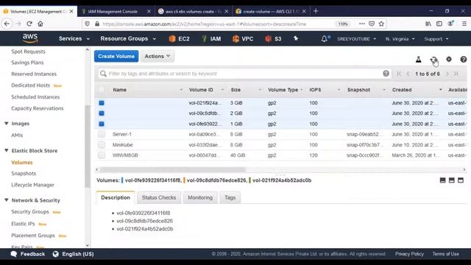This screenshot has width=471, height=265.
Task: Switch to the Status Checks tab
Action: tap(159, 197)
